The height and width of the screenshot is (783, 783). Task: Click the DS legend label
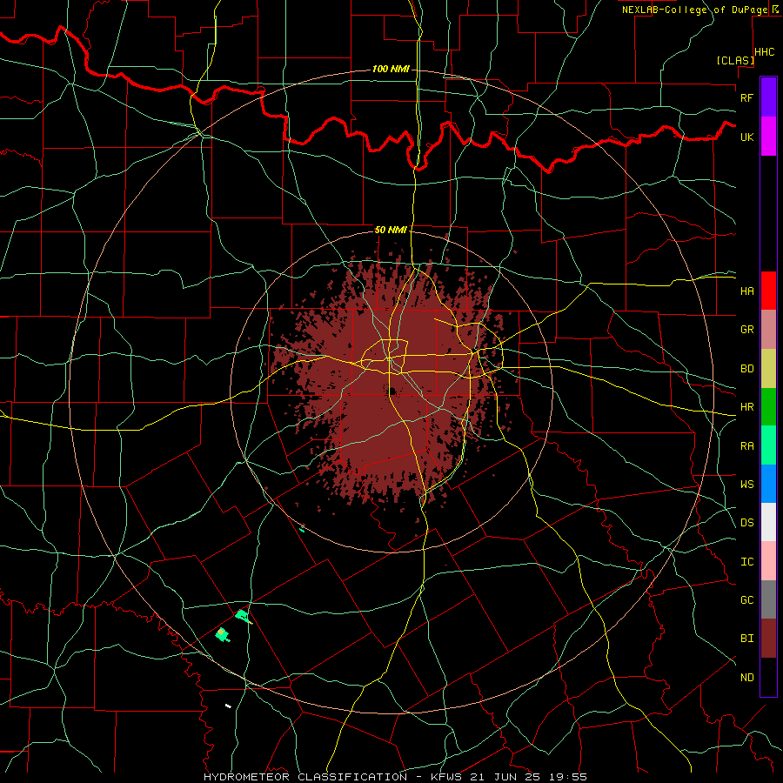746,523
